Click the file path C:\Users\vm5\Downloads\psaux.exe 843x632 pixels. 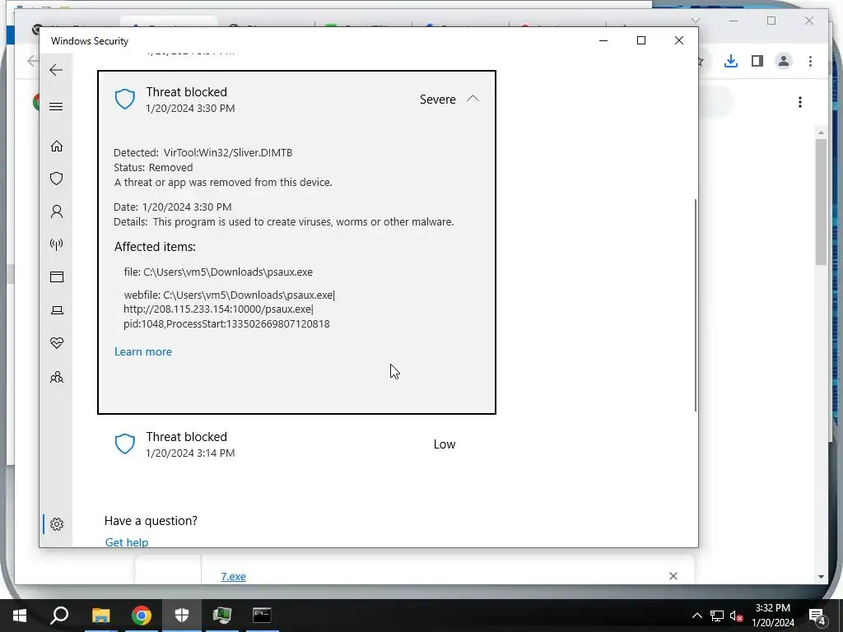tap(228, 272)
